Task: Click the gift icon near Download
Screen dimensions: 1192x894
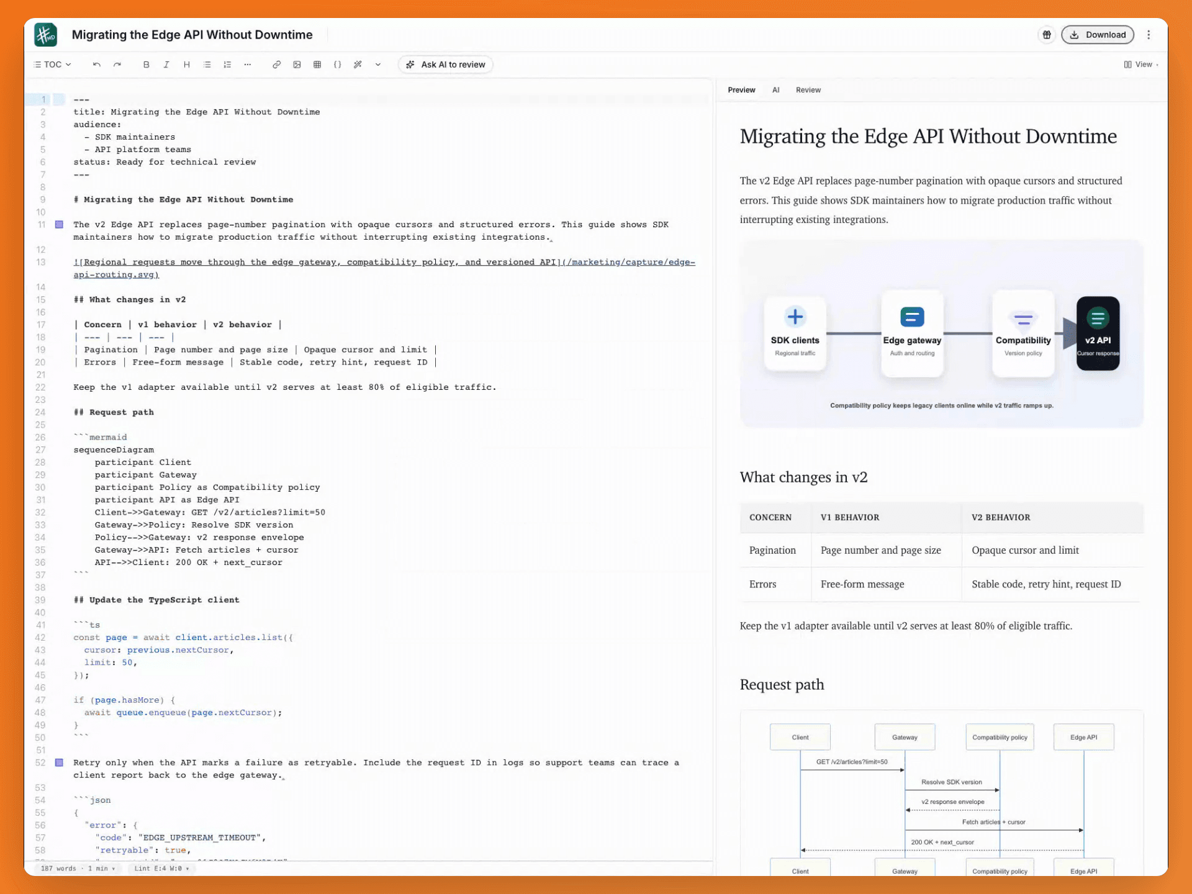Action: pos(1047,35)
